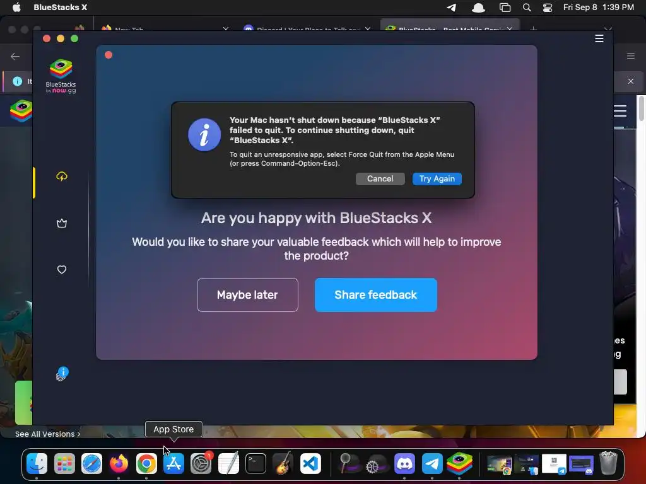Screen dimensions: 646x484
Task: Open the crown sidebar icon
Action: point(62,223)
